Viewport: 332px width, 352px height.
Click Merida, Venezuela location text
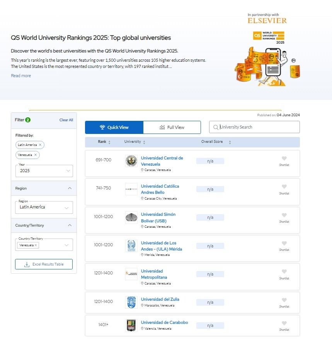point(157,255)
